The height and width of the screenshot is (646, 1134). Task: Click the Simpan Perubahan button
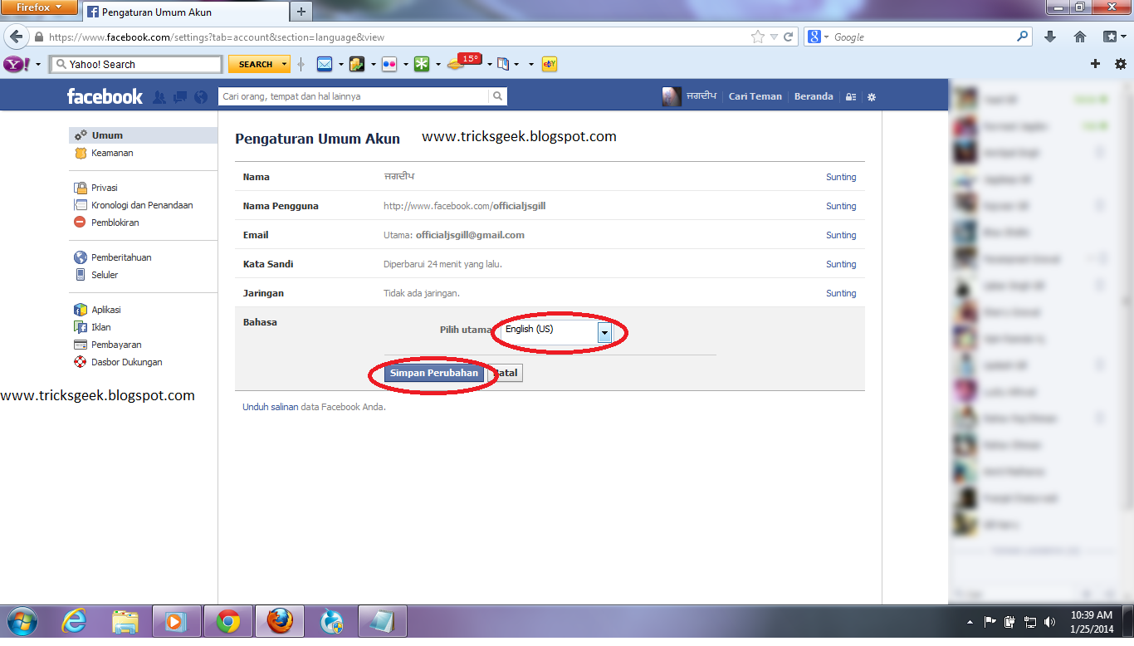[x=434, y=374]
